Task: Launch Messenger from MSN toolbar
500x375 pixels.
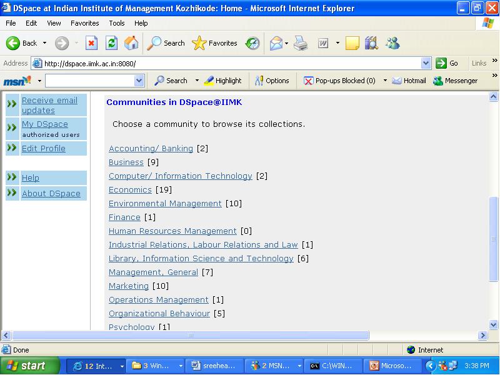Action: [x=456, y=81]
